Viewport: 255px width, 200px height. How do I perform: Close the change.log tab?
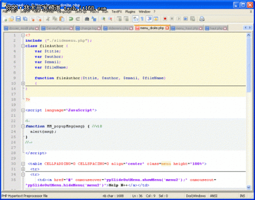[99, 28]
